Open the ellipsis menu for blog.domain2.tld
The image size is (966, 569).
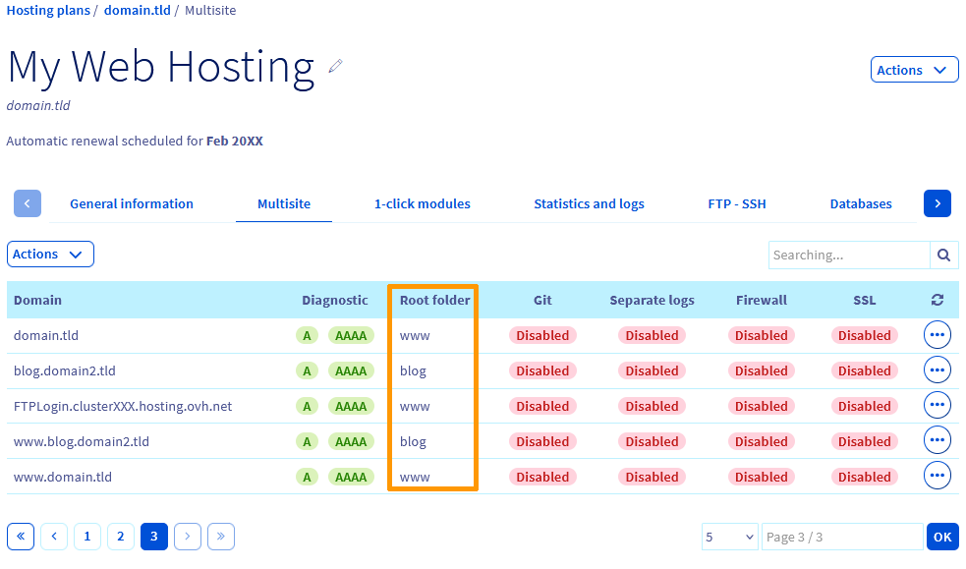point(937,370)
